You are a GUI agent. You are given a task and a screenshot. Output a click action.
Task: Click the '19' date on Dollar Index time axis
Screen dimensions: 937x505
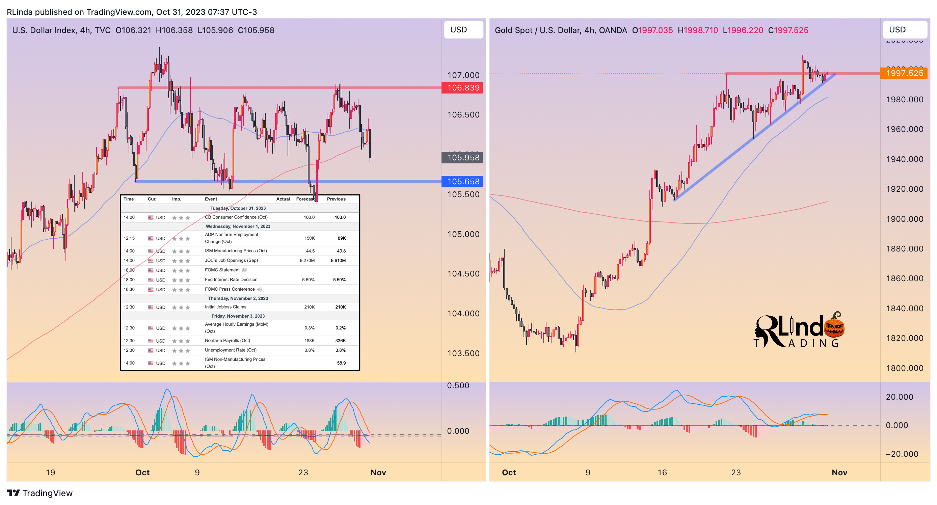(51, 473)
